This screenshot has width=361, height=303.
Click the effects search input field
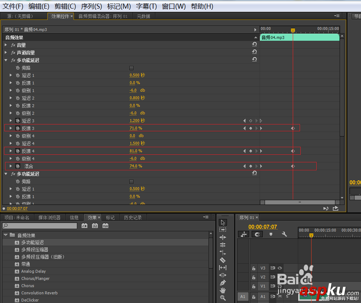click(40, 226)
